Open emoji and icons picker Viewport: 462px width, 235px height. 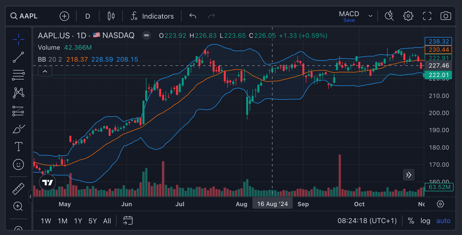click(x=18, y=165)
